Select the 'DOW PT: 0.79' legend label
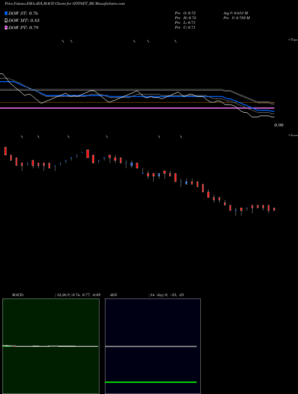 (23, 27)
